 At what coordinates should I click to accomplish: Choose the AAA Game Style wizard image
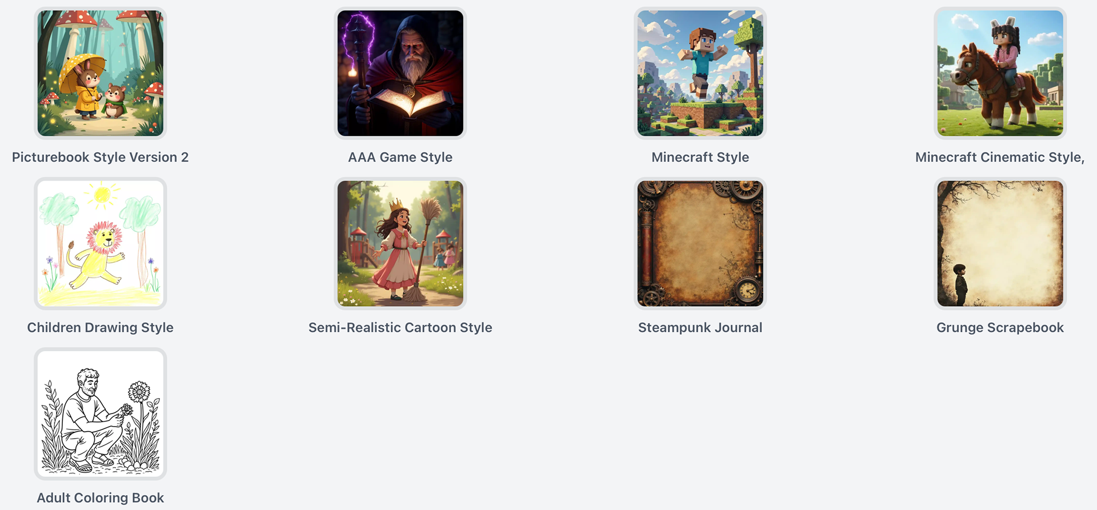[x=401, y=73]
